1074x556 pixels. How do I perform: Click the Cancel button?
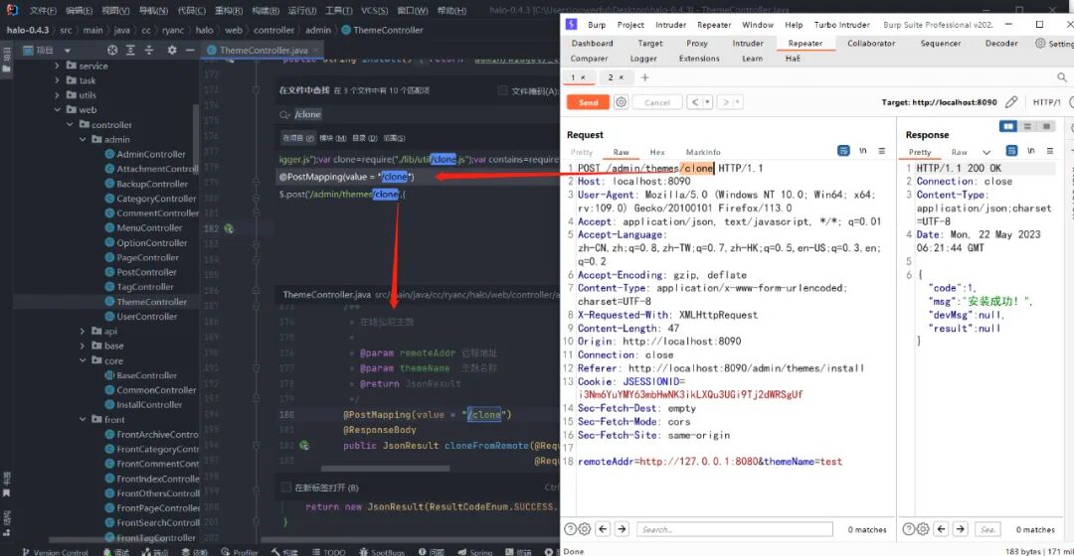pyautogui.click(x=657, y=102)
